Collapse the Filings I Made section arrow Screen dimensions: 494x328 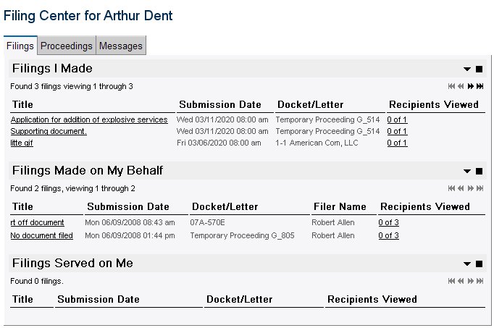[467, 69]
